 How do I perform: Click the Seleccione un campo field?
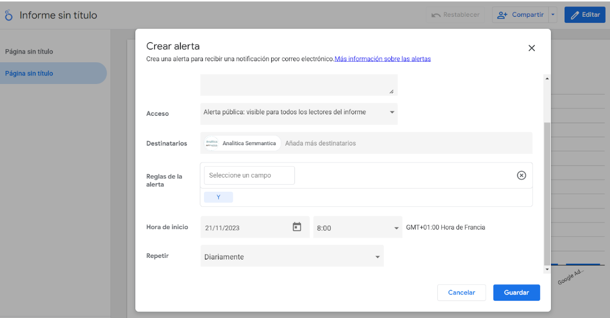tap(249, 175)
